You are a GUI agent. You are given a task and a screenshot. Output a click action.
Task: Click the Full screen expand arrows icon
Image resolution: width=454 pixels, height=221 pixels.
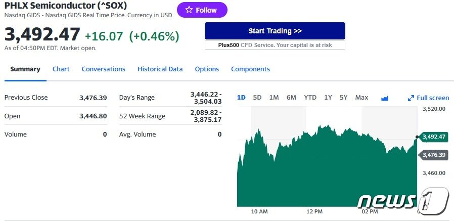[x=411, y=98]
